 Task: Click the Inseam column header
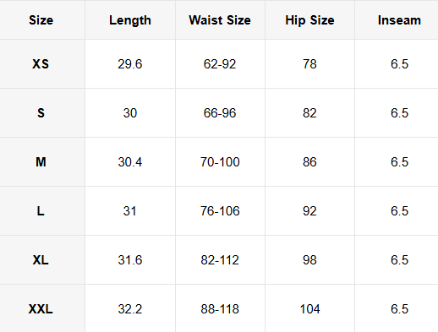tap(399, 20)
